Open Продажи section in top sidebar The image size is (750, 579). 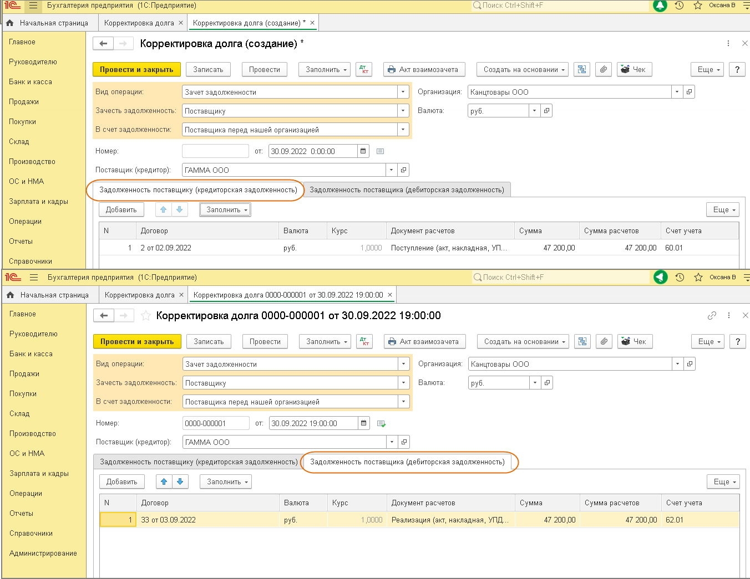pos(24,102)
